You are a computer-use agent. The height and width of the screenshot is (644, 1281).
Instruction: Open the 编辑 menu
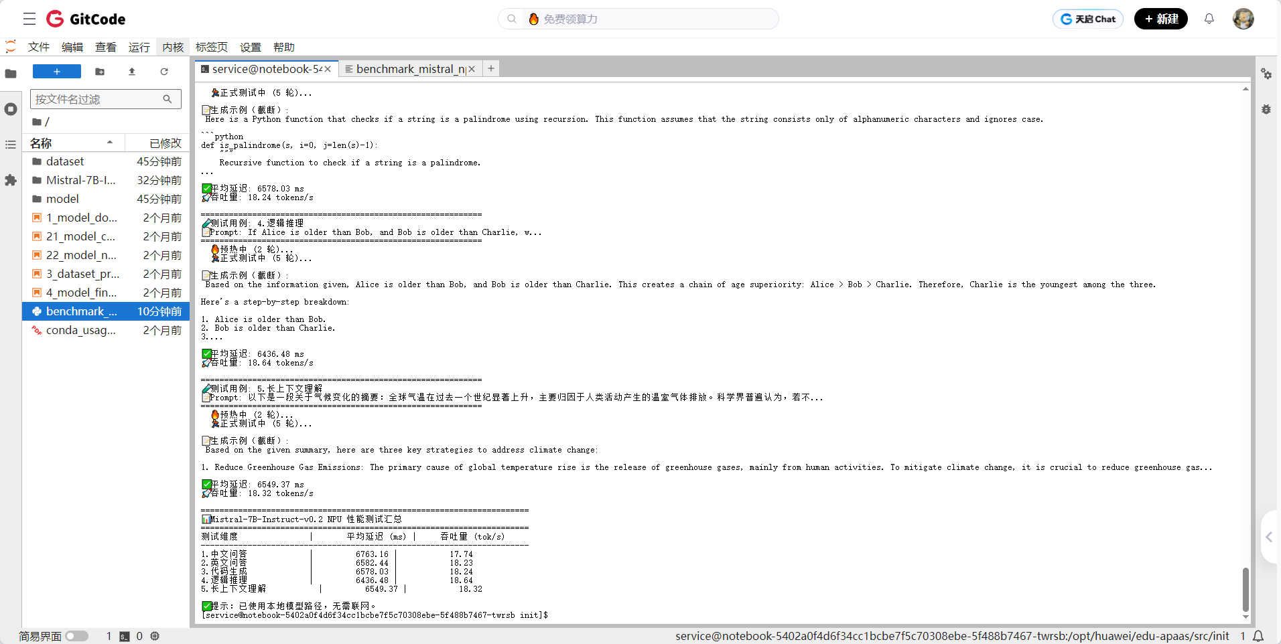(72, 47)
